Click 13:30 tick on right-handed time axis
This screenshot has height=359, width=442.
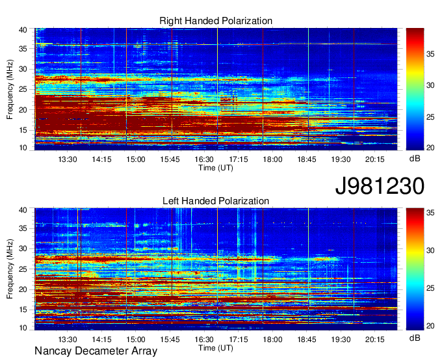click(68, 159)
